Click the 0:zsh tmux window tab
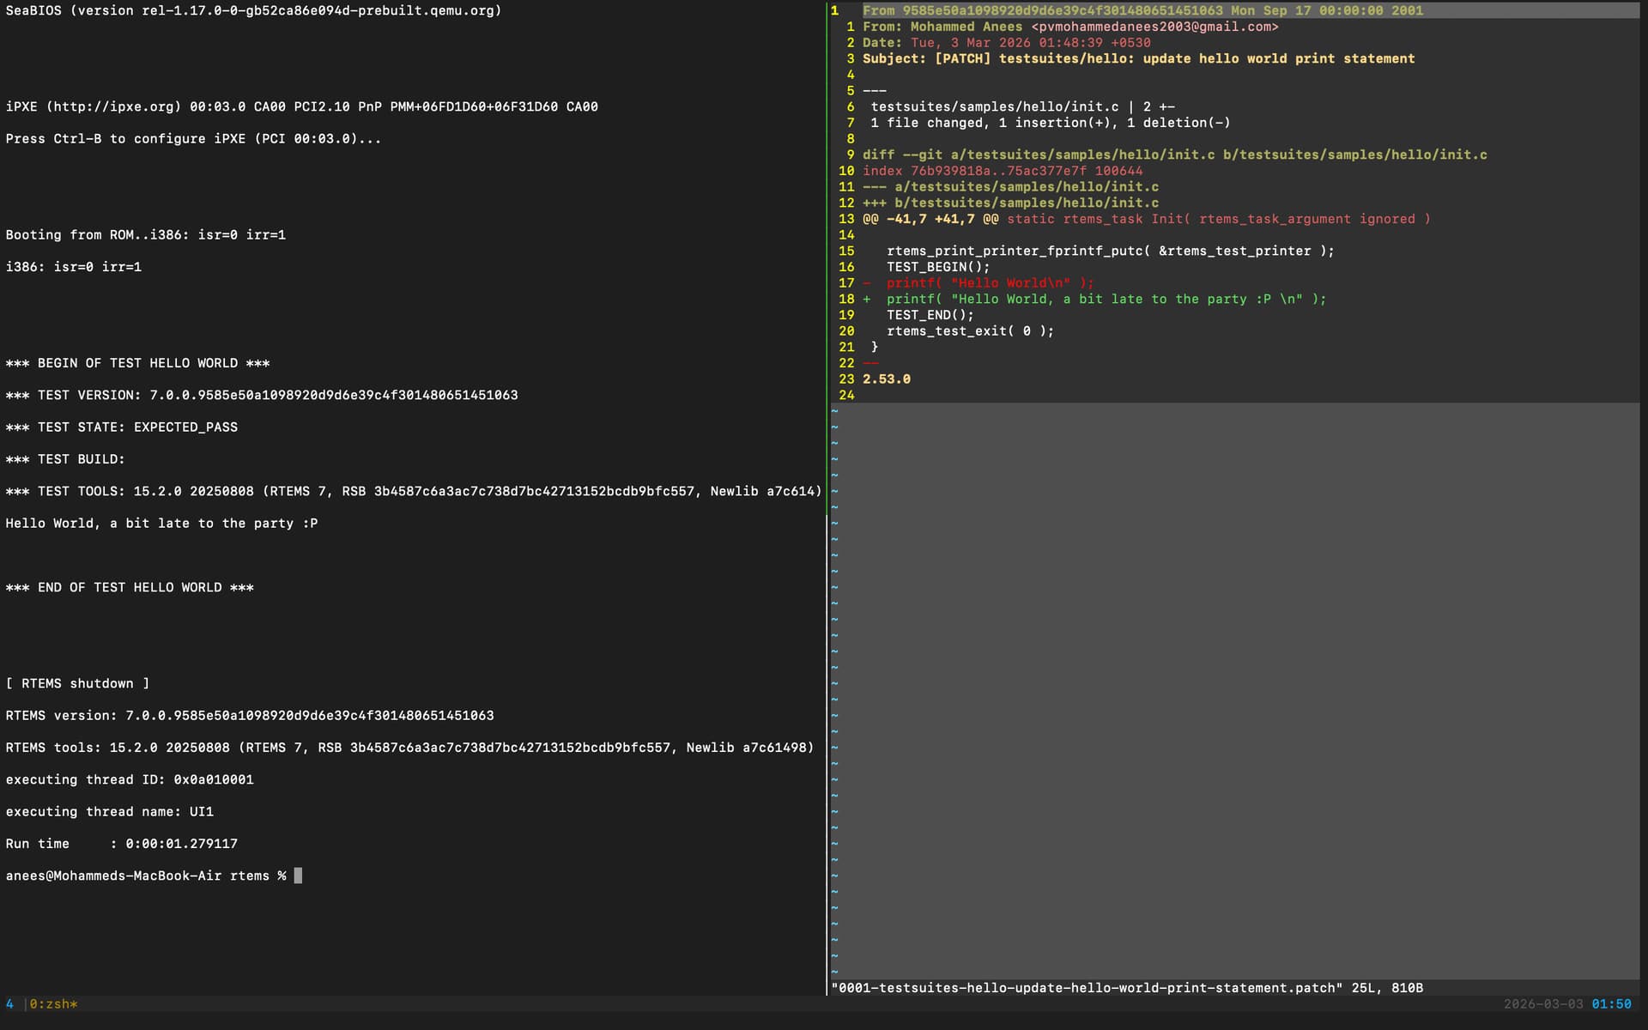The image size is (1648, 1030). tap(53, 1004)
